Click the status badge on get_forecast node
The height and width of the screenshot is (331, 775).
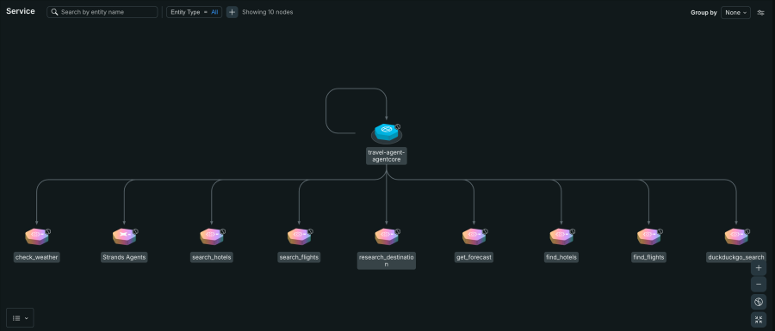click(486, 231)
